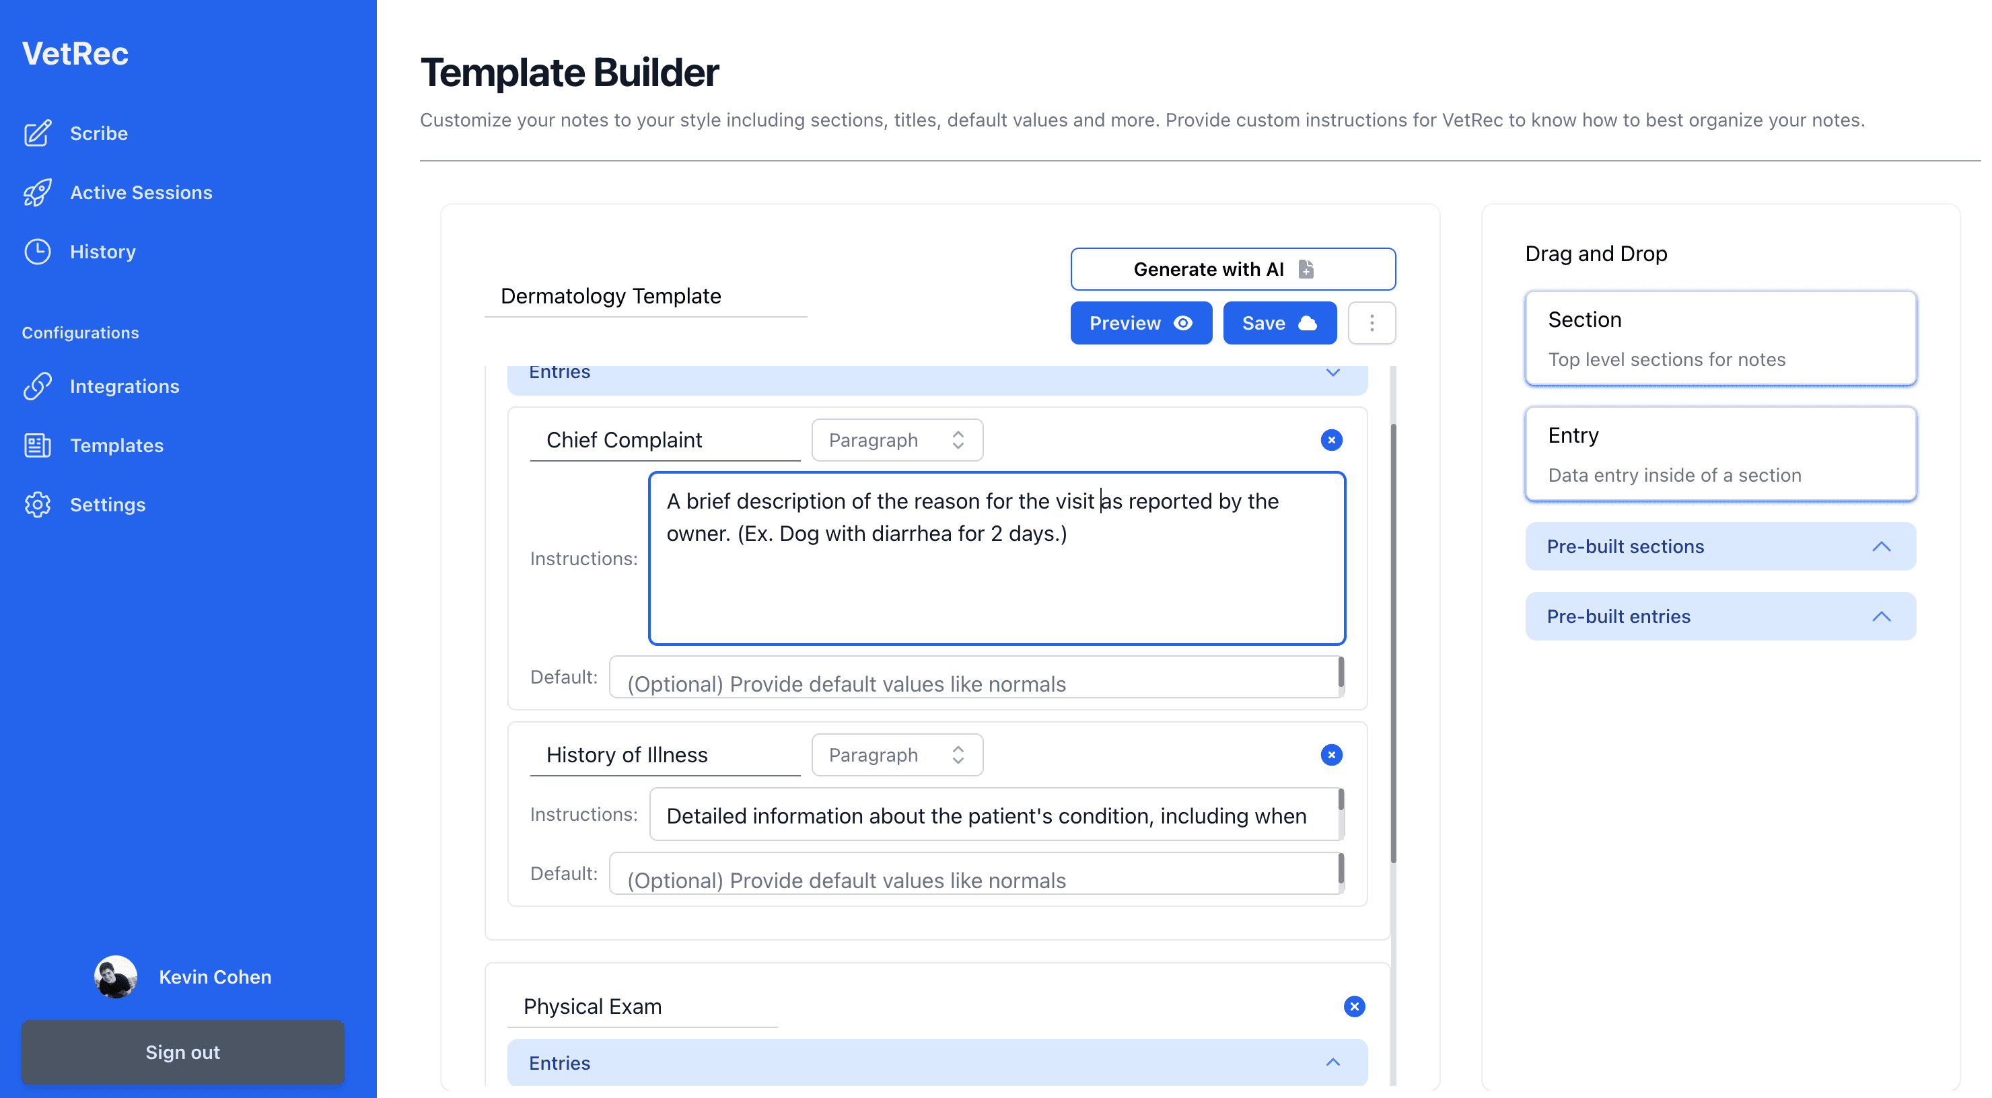
Task: Remove the Chief Complaint entry
Action: coord(1331,440)
